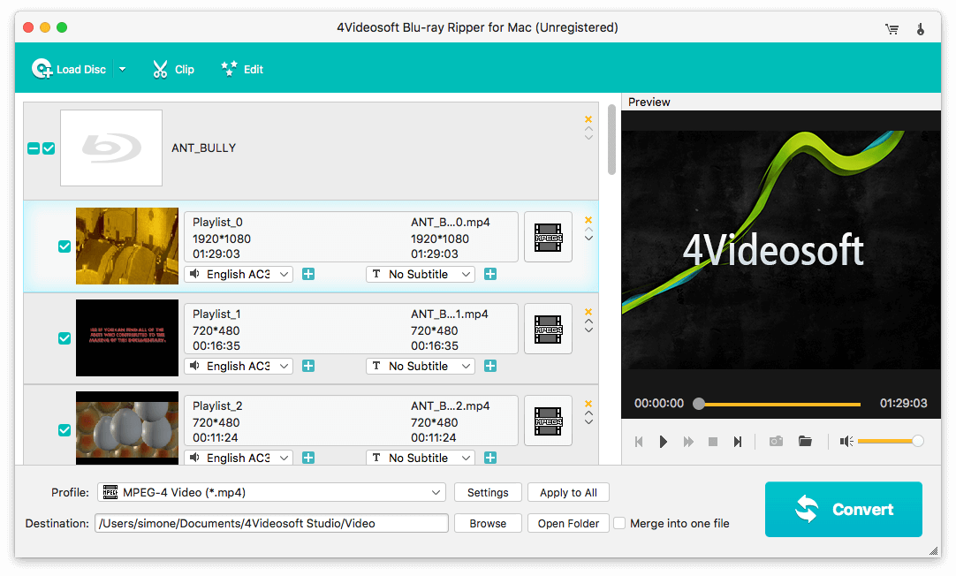Open Playlist_1 No Subtitle dropdown
This screenshot has height=576, width=956.
tap(420, 366)
